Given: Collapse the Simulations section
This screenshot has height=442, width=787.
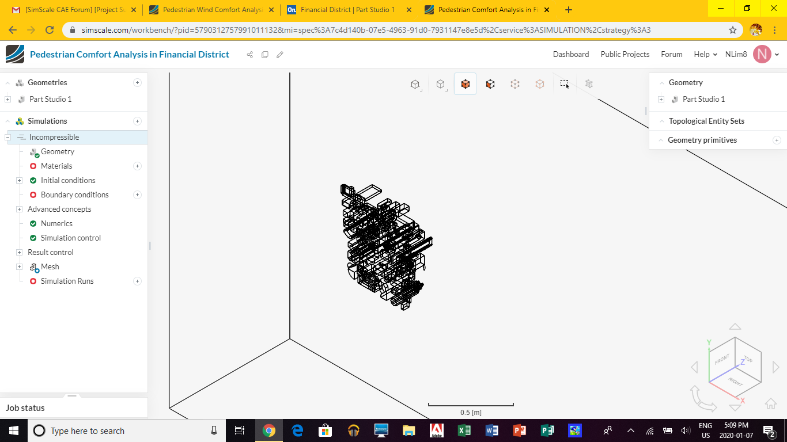Looking at the screenshot, I should coord(8,121).
